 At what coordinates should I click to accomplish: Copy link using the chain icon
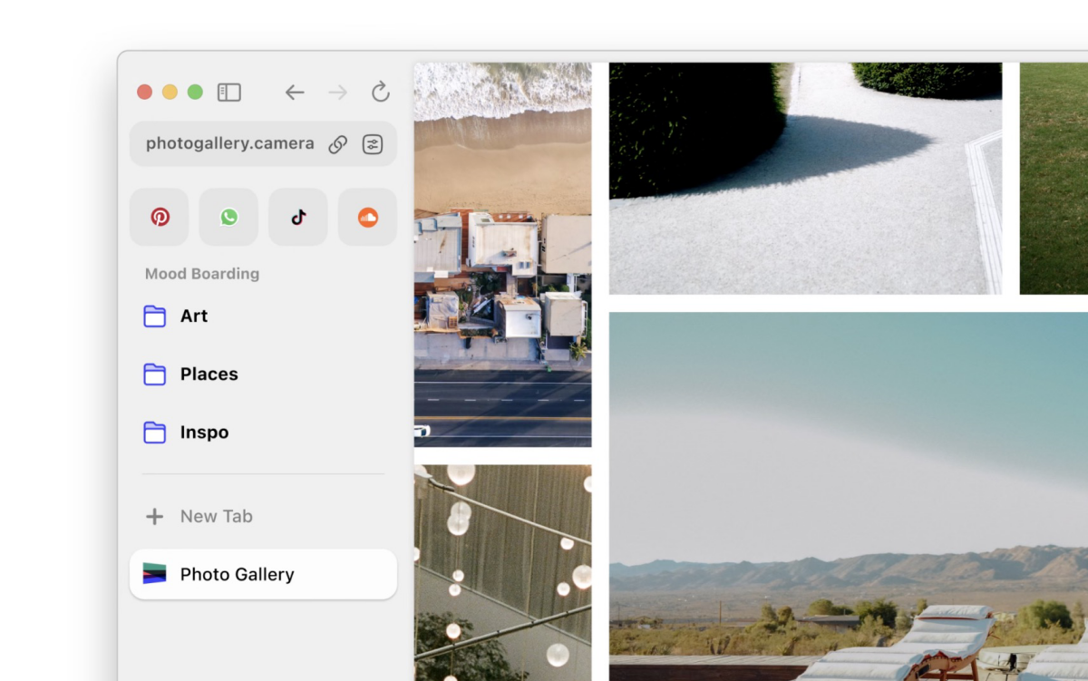tap(338, 144)
